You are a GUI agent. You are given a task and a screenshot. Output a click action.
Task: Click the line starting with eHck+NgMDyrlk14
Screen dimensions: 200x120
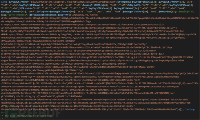click(46, 21)
